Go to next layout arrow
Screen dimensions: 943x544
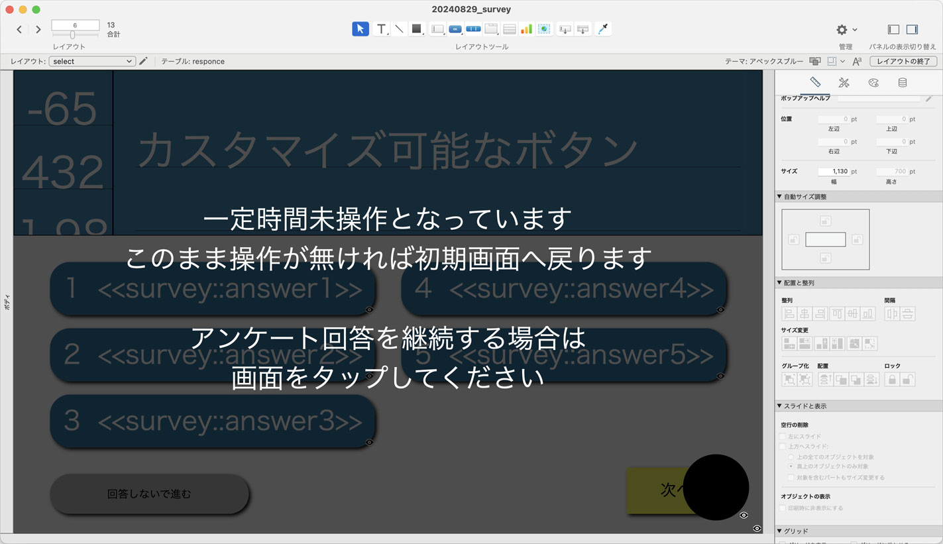coord(38,29)
